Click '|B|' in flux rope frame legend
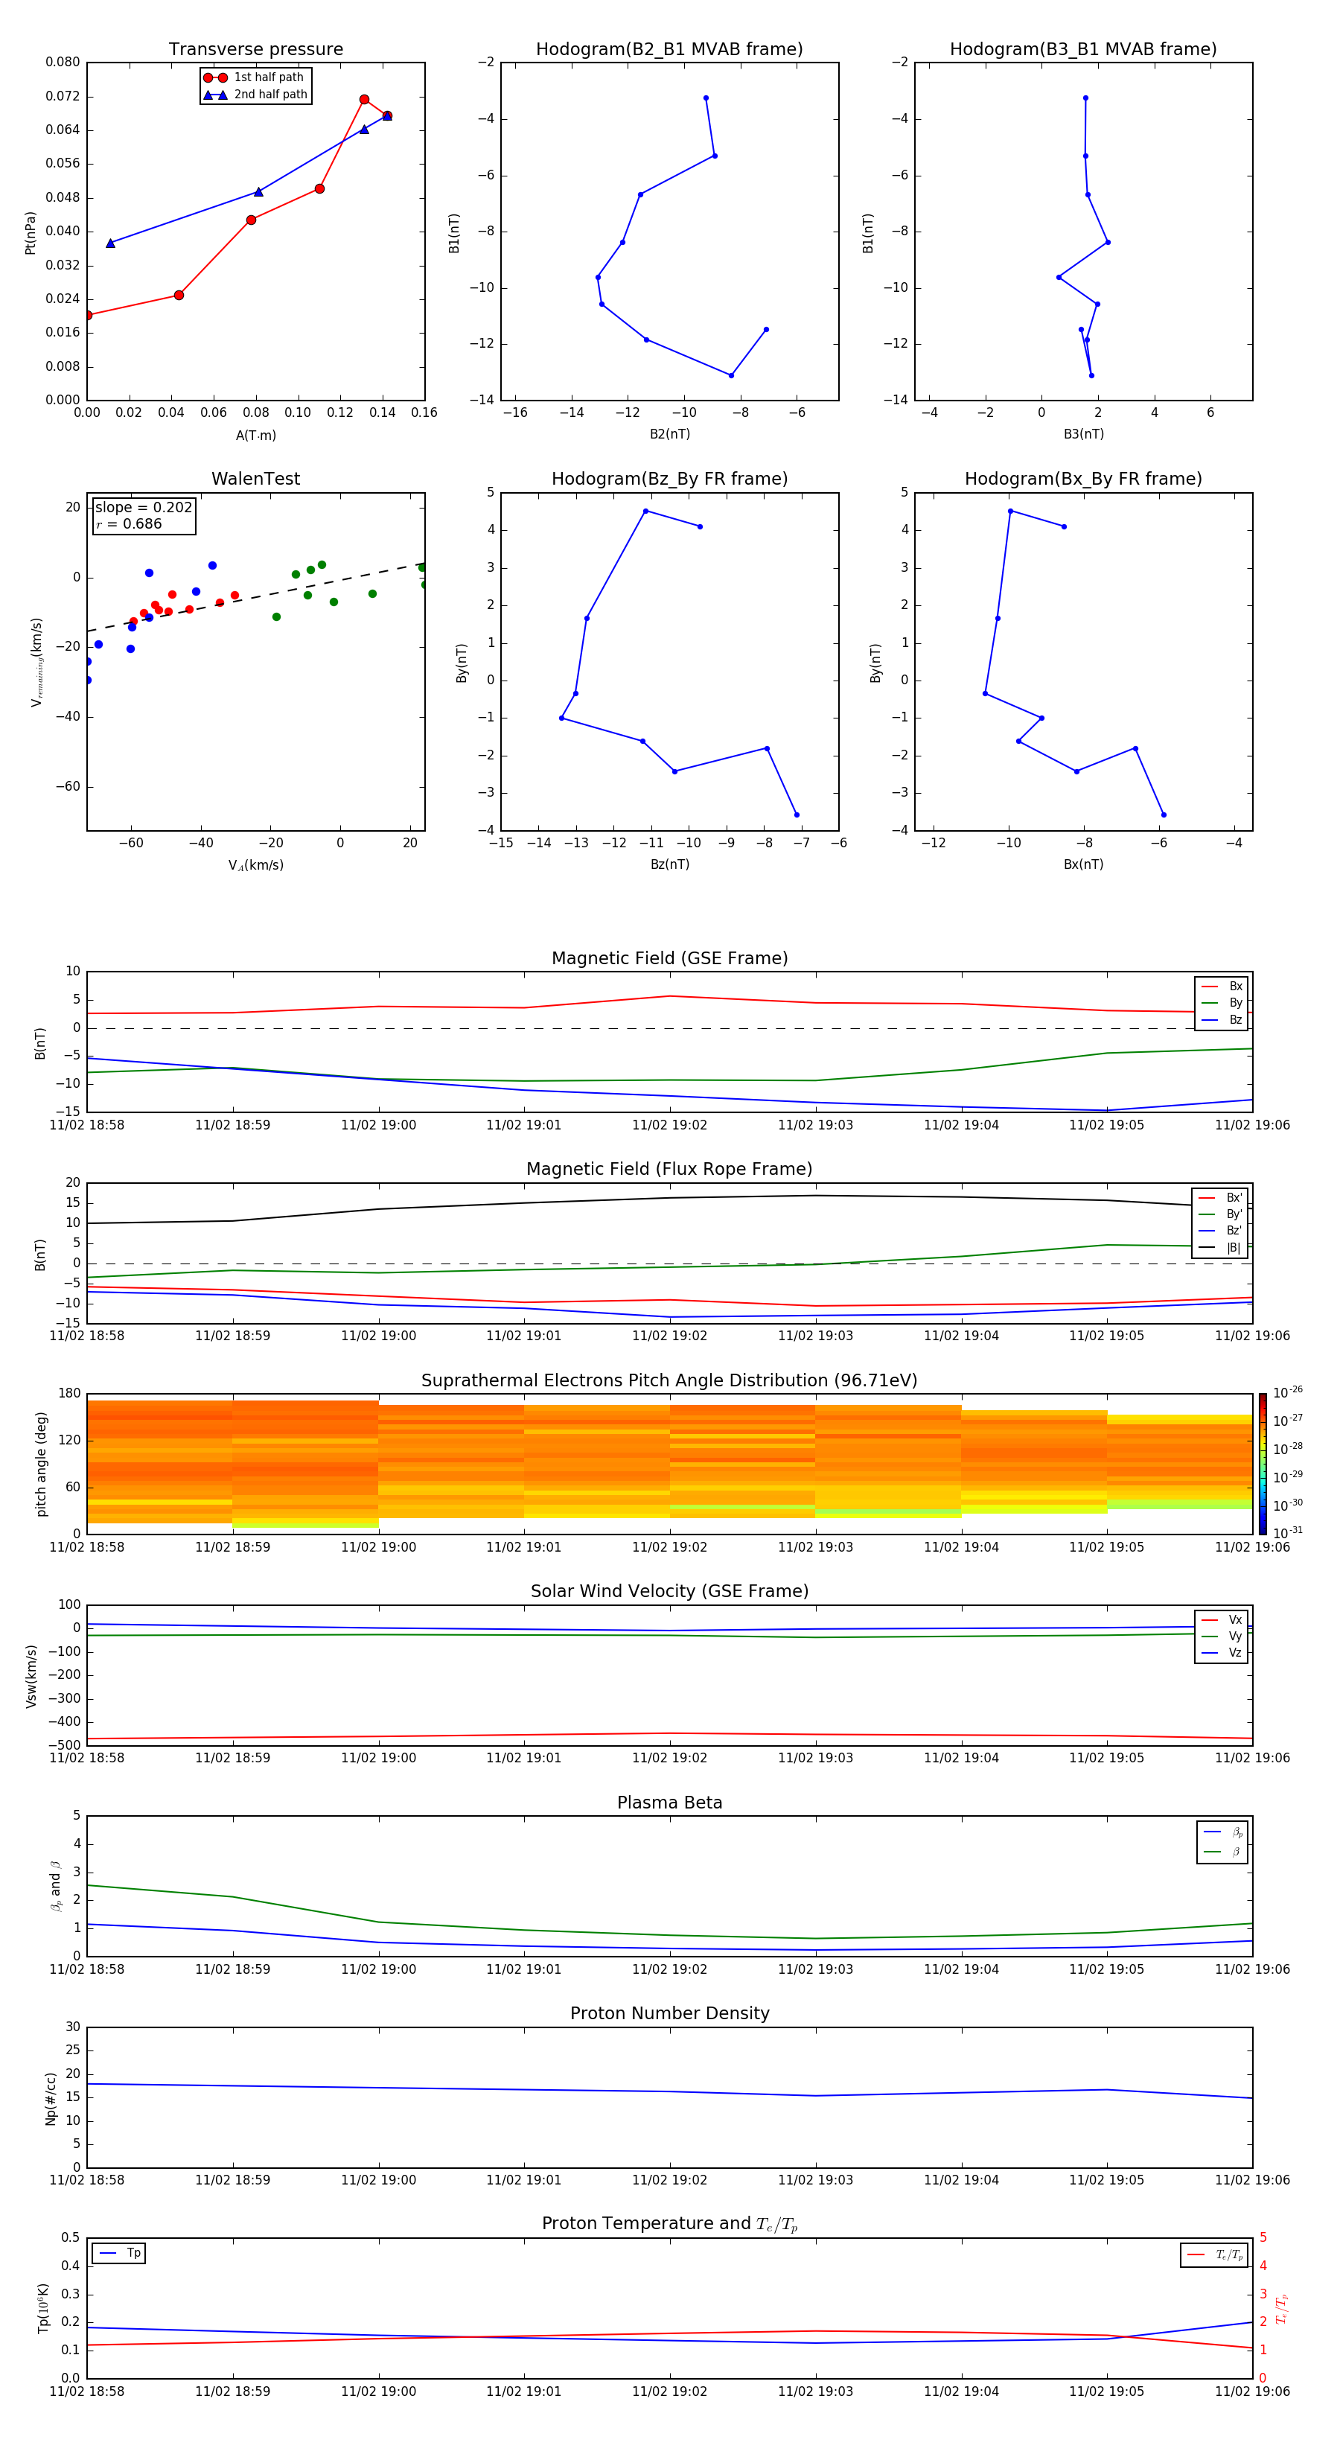Image resolution: width=1340 pixels, height=2457 pixels. click(1221, 1248)
